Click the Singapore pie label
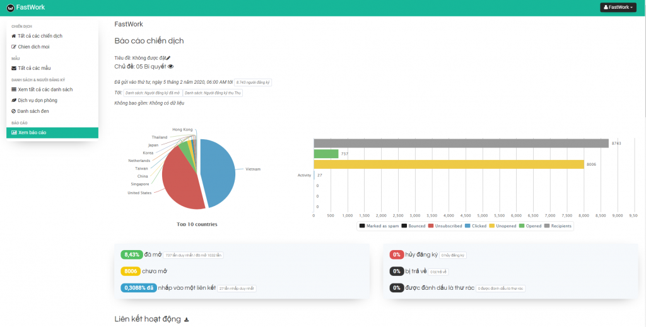646x327 pixels. (x=140, y=184)
